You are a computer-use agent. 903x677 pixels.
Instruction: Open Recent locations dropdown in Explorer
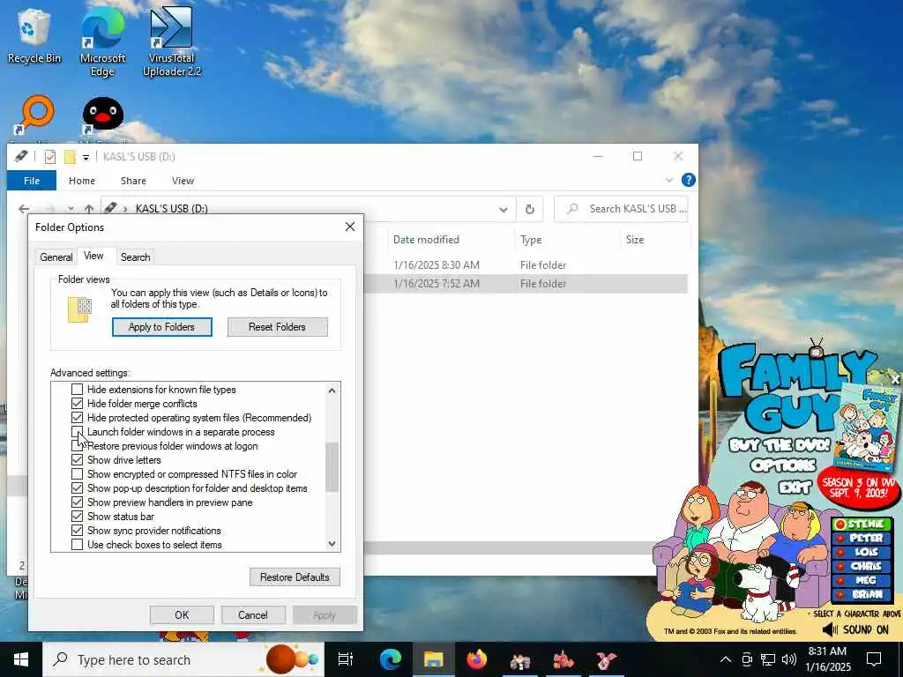tap(71, 208)
